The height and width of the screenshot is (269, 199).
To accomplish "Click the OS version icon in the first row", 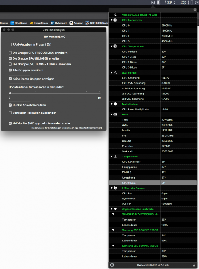I will [x=115, y=15].
